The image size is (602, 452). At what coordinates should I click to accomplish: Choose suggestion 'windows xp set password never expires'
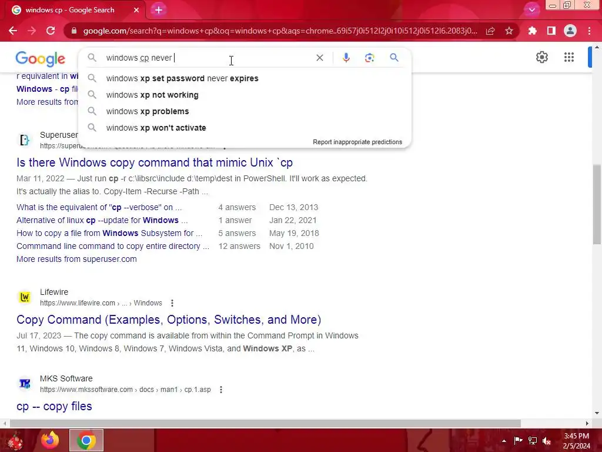[x=245, y=78]
